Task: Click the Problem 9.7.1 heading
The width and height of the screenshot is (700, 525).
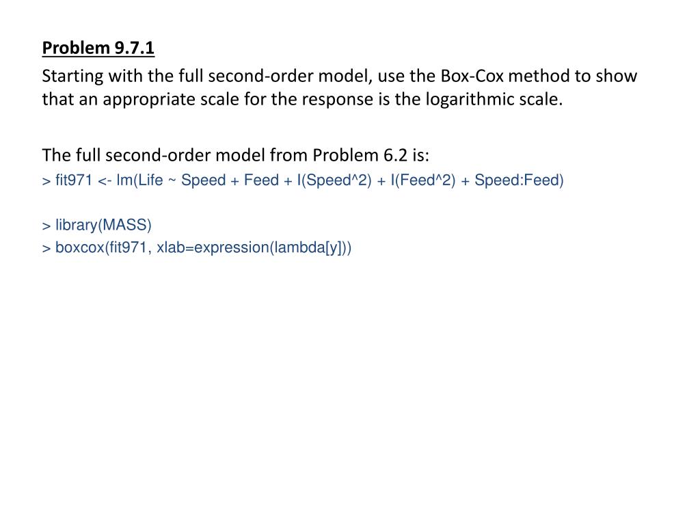Action: point(98,48)
